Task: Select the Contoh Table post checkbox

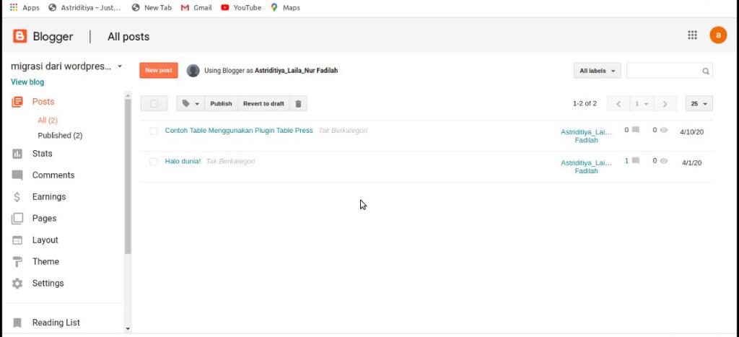Action: [x=154, y=131]
